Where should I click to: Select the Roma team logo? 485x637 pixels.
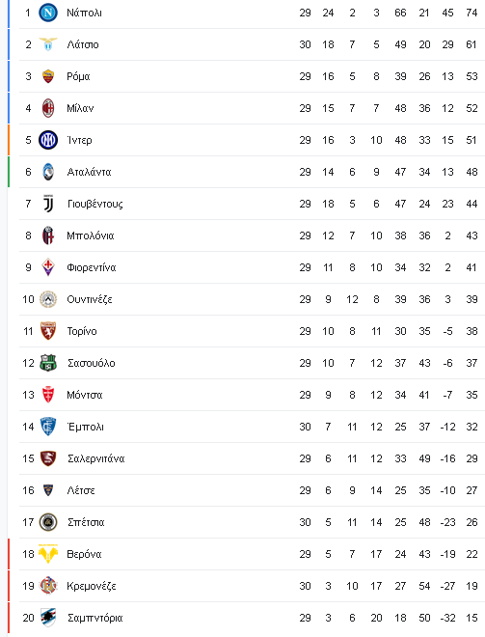[48, 76]
